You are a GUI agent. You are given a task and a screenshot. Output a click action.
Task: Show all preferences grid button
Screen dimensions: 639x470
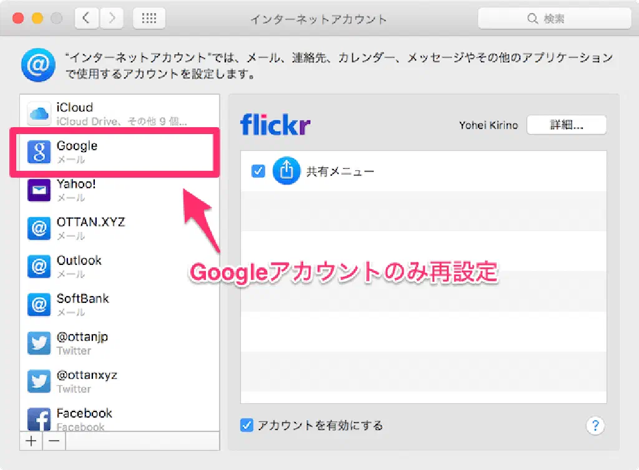click(149, 19)
